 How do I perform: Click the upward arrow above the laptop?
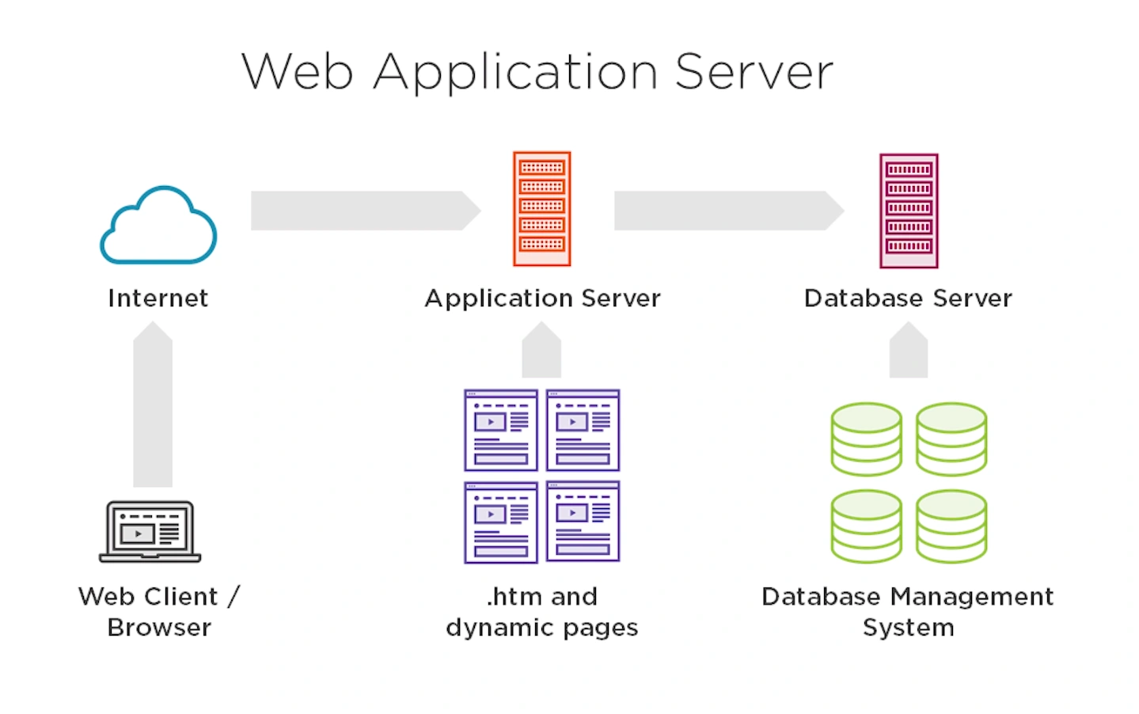click(154, 404)
